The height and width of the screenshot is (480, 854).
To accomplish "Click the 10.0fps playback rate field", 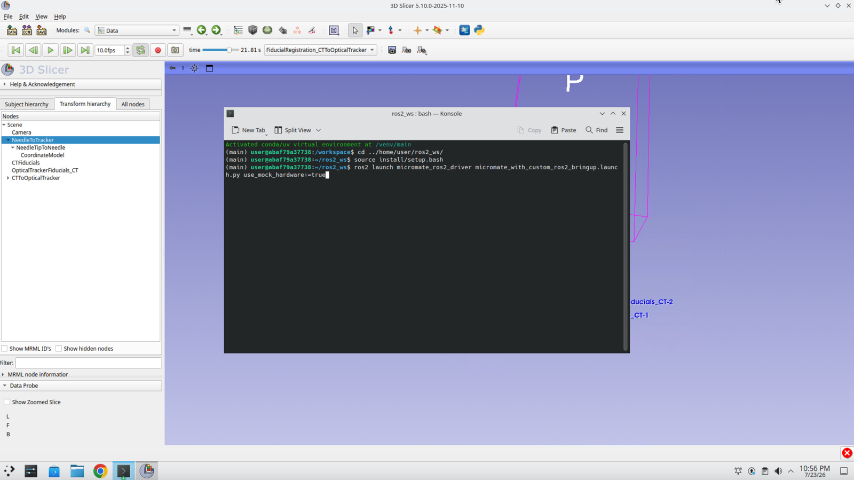I will (x=109, y=50).
